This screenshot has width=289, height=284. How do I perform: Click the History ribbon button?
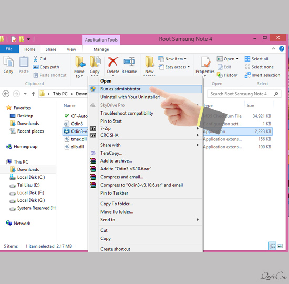[227, 75]
